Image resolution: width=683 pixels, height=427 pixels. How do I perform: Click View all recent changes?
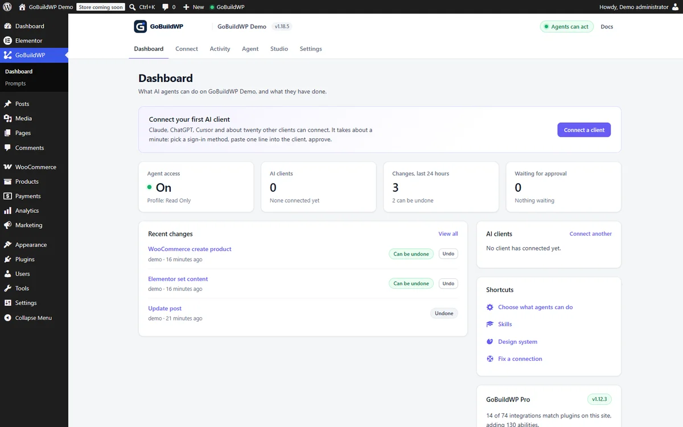448,234
